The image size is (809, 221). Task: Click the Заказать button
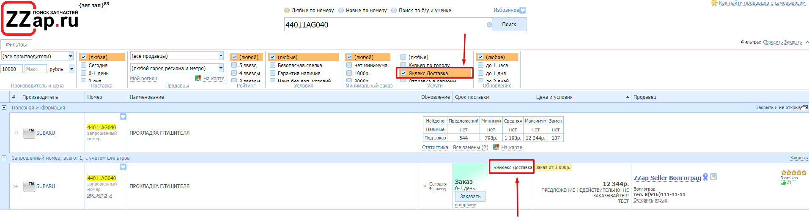(470, 196)
